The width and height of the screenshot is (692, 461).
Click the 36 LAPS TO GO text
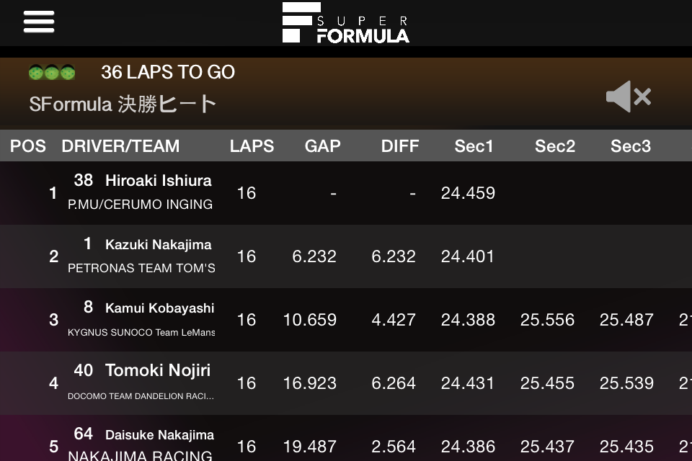tap(168, 73)
